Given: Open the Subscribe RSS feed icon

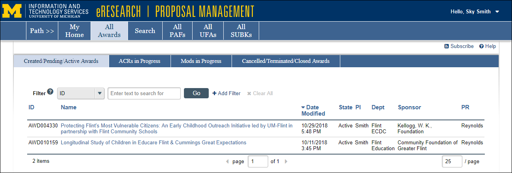Looking at the screenshot, I should tap(446, 46).
